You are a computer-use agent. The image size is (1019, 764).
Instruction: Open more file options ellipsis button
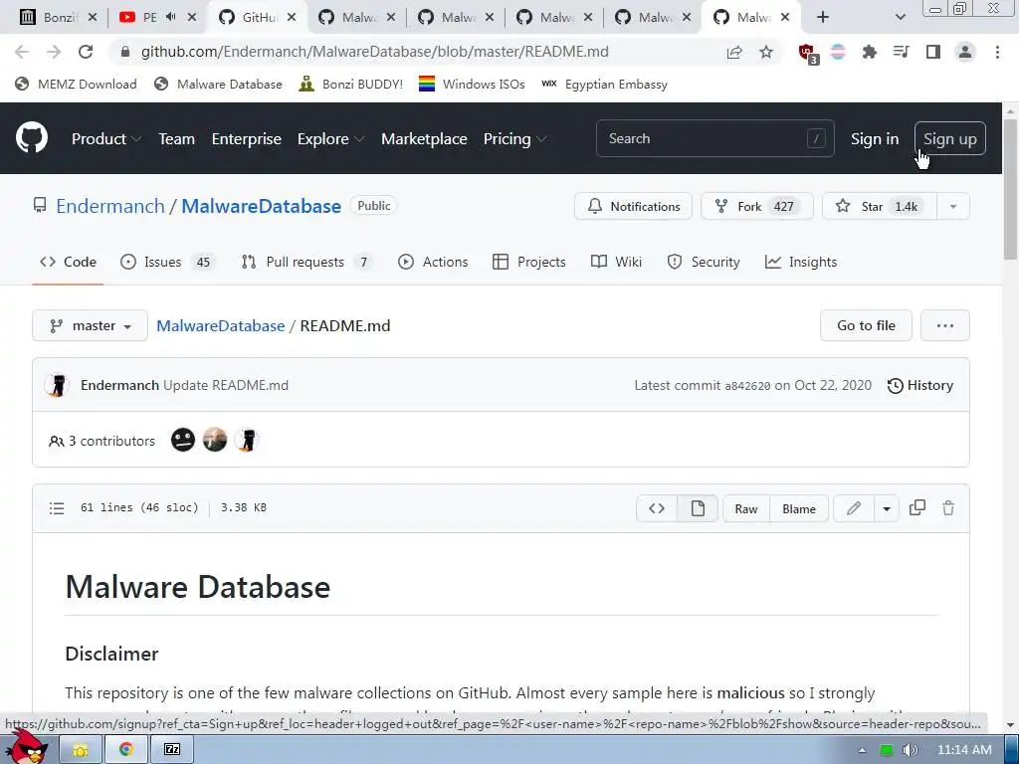coord(945,325)
